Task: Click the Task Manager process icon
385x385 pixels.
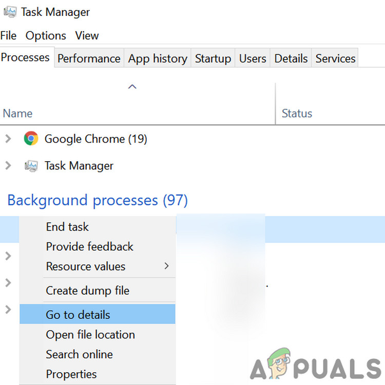Action: (31, 166)
